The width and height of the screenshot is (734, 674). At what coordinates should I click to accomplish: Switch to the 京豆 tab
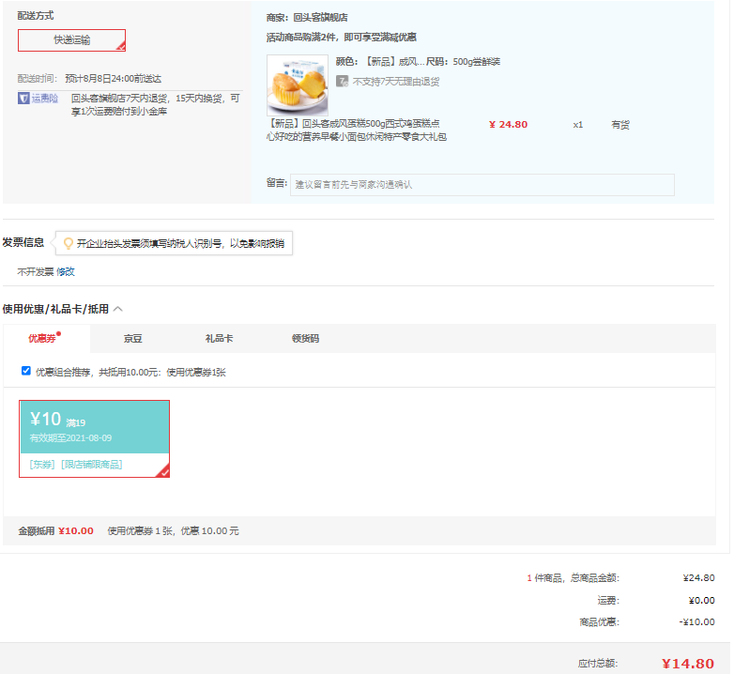133,338
